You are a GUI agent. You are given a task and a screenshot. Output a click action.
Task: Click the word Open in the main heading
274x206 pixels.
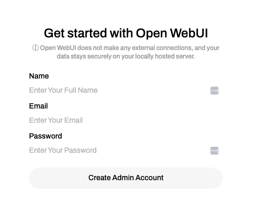point(151,34)
